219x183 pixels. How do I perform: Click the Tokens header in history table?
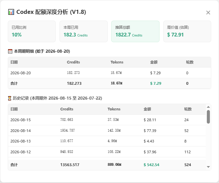[114, 109]
